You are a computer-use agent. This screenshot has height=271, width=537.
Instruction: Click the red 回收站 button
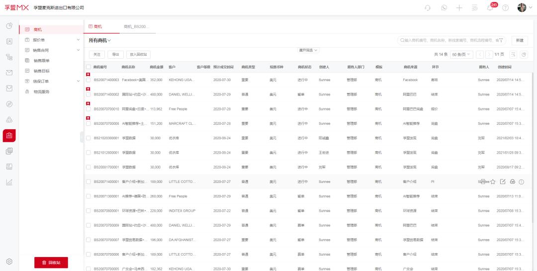point(51,262)
